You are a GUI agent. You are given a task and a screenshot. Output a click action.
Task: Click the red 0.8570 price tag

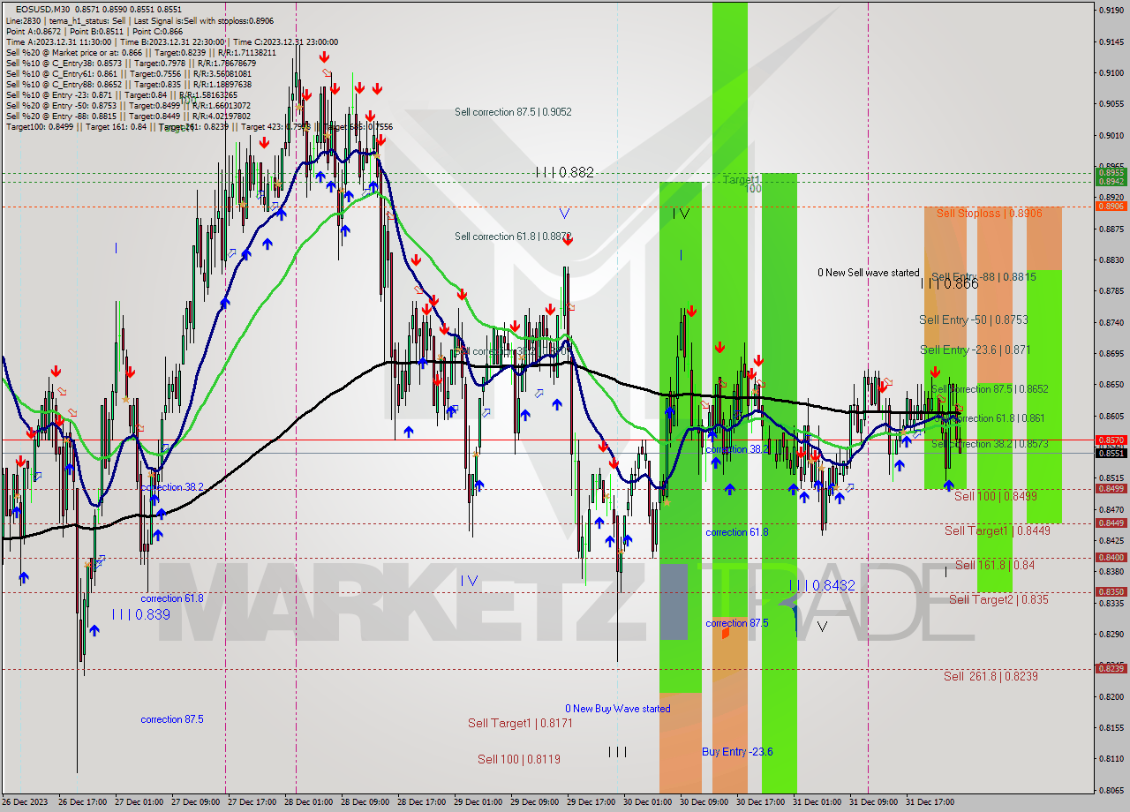pyautogui.click(x=1110, y=440)
